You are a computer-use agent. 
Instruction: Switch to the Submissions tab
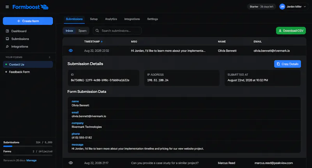click(x=74, y=19)
